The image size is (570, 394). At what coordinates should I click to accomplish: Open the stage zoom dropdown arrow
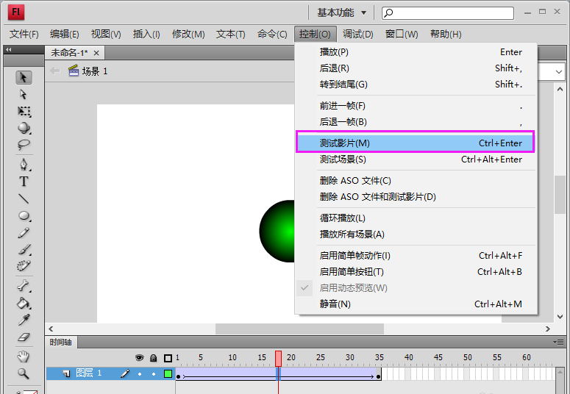(x=559, y=71)
